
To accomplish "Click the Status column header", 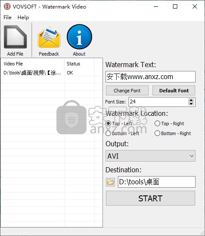I will coord(79,64).
